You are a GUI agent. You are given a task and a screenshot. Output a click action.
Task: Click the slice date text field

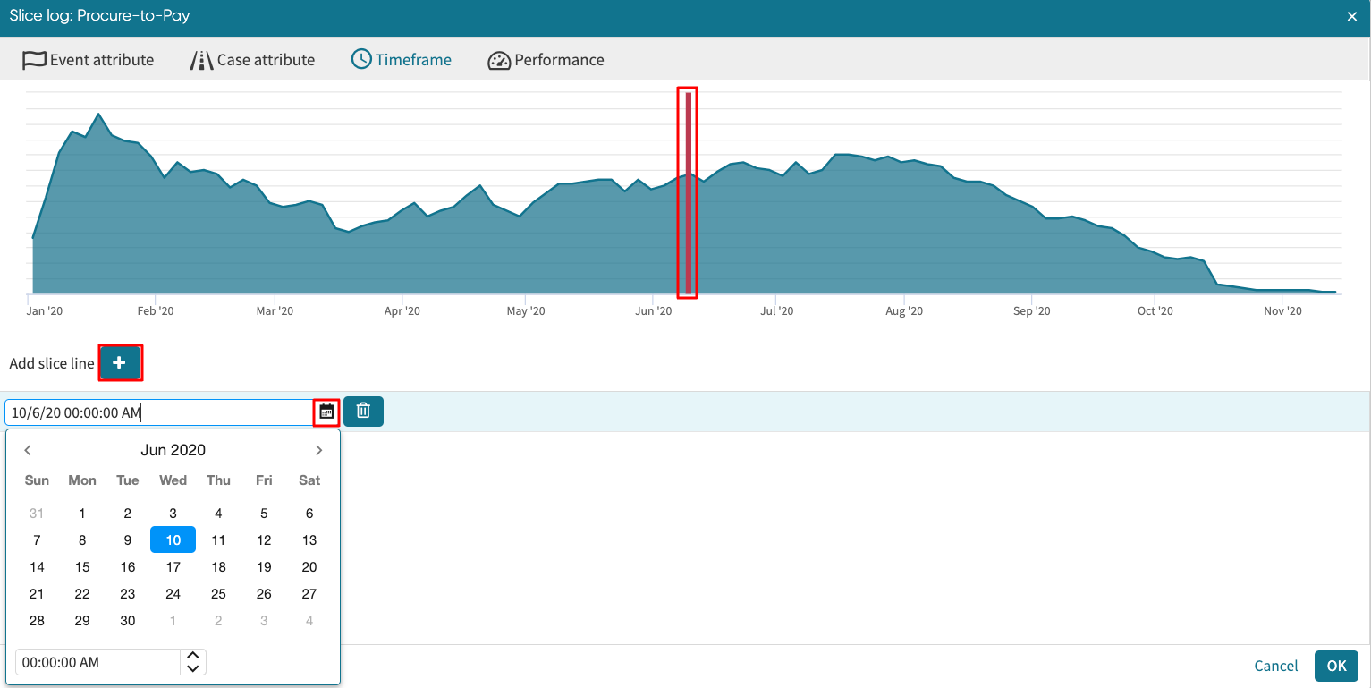(x=159, y=412)
